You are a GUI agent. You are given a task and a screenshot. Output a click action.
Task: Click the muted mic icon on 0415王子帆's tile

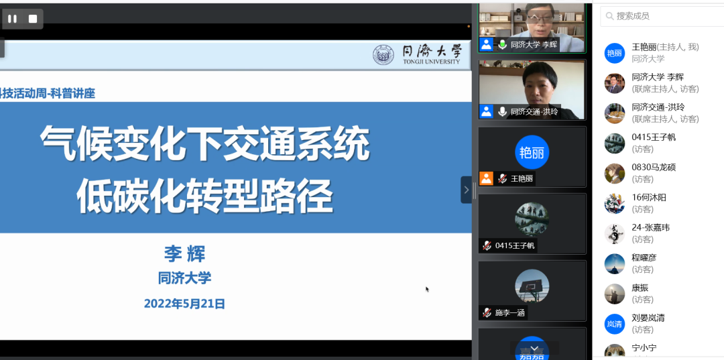tap(487, 246)
